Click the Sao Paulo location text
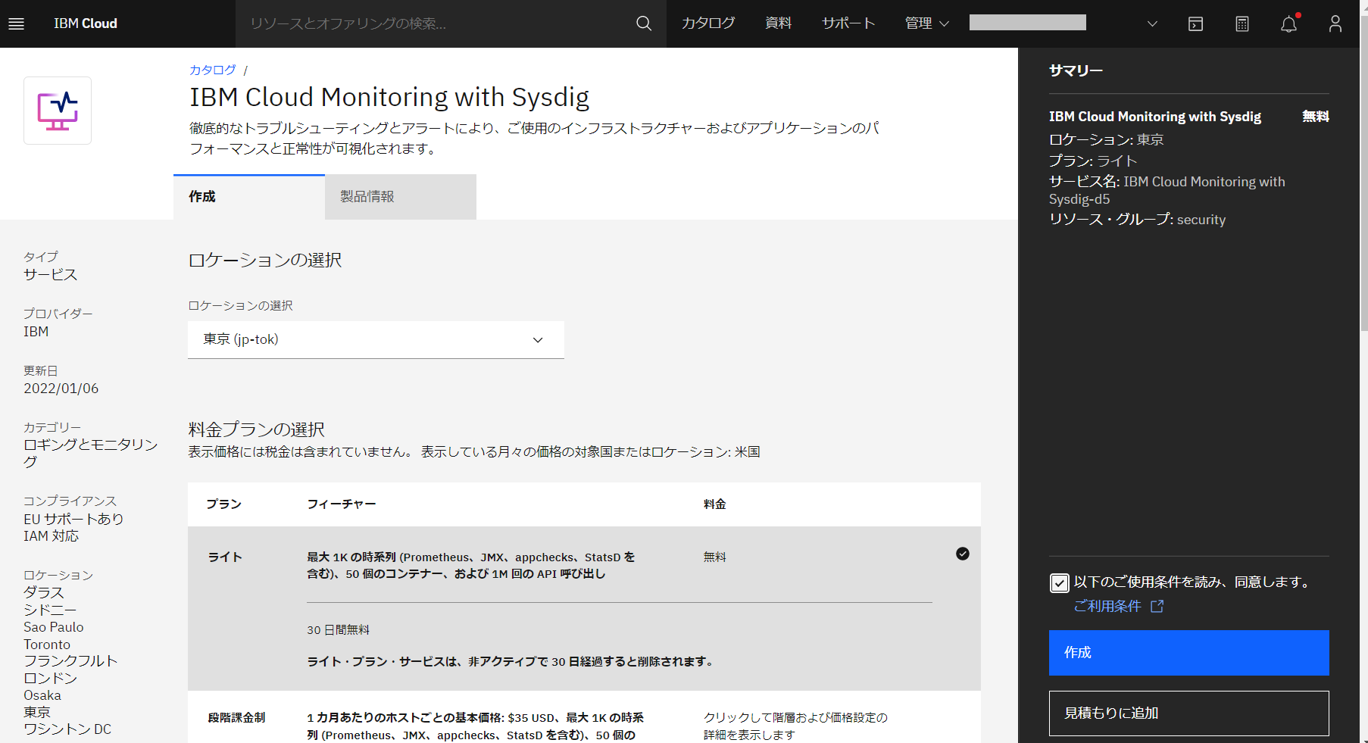Screen dimensions: 1368x743 (54, 627)
